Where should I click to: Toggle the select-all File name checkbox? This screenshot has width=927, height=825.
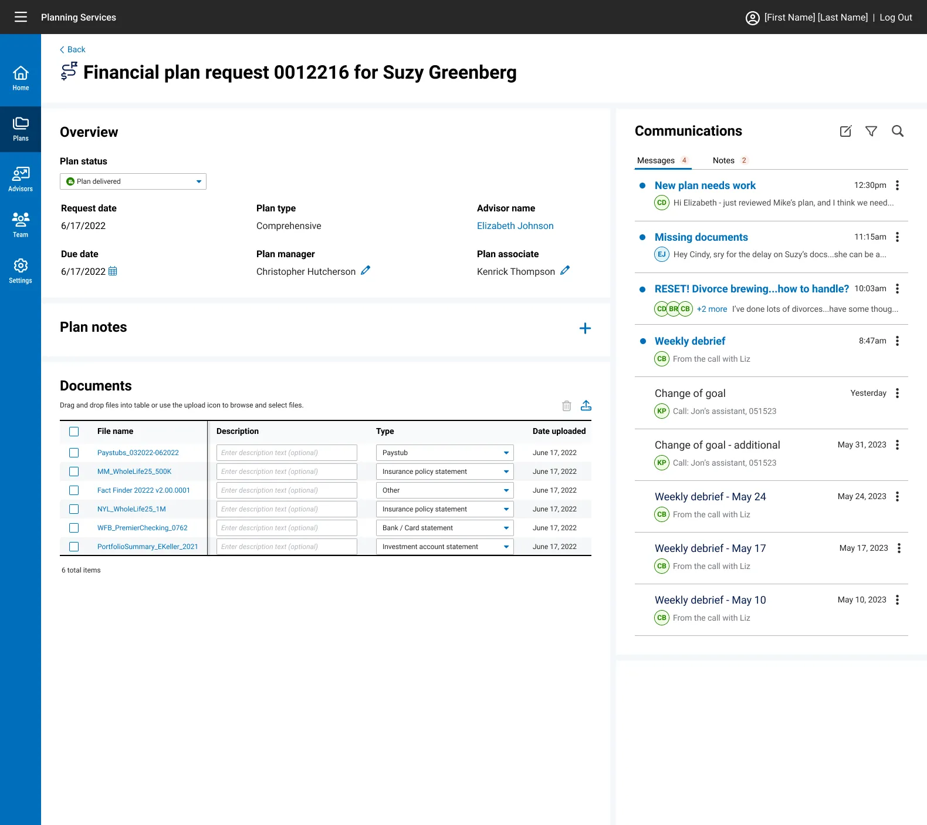74,432
